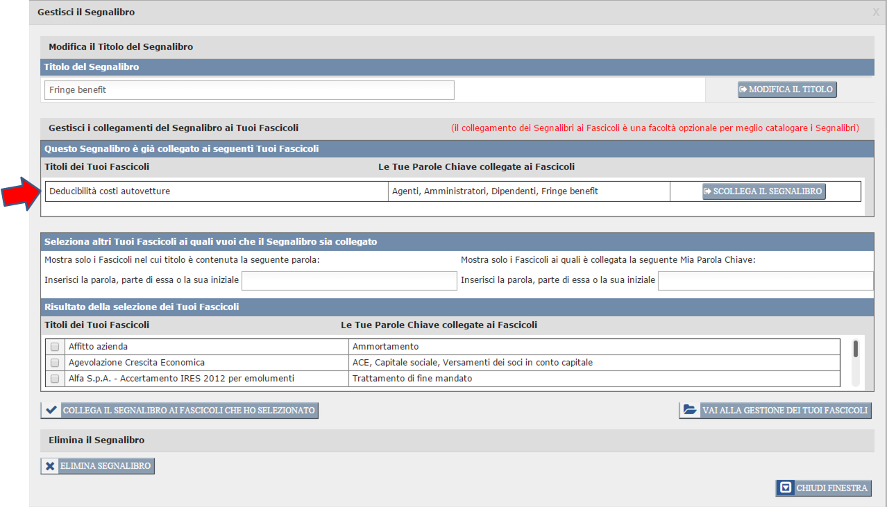Screen dimensions: 887x507
Task: Click the icon on Chiudi Finestra button
Action: point(785,488)
